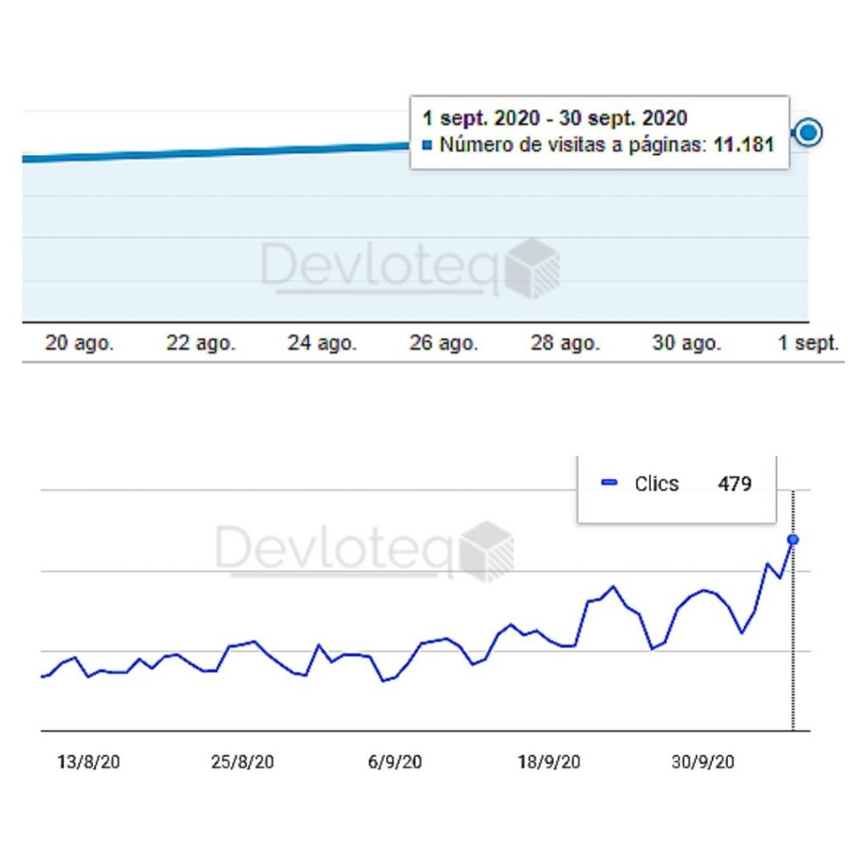Viewport: 867px width, 867px height.
Task: Click the 11.181 page visits value
Action: [x=743, y=145]
